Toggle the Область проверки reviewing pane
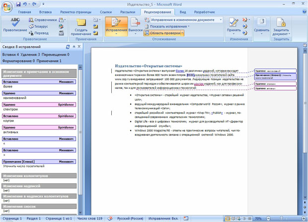The width and height of the screenshot is (308, 222). [x=162, y=33]
